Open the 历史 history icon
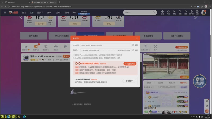212x119 pixels. [x=162, y=12]
